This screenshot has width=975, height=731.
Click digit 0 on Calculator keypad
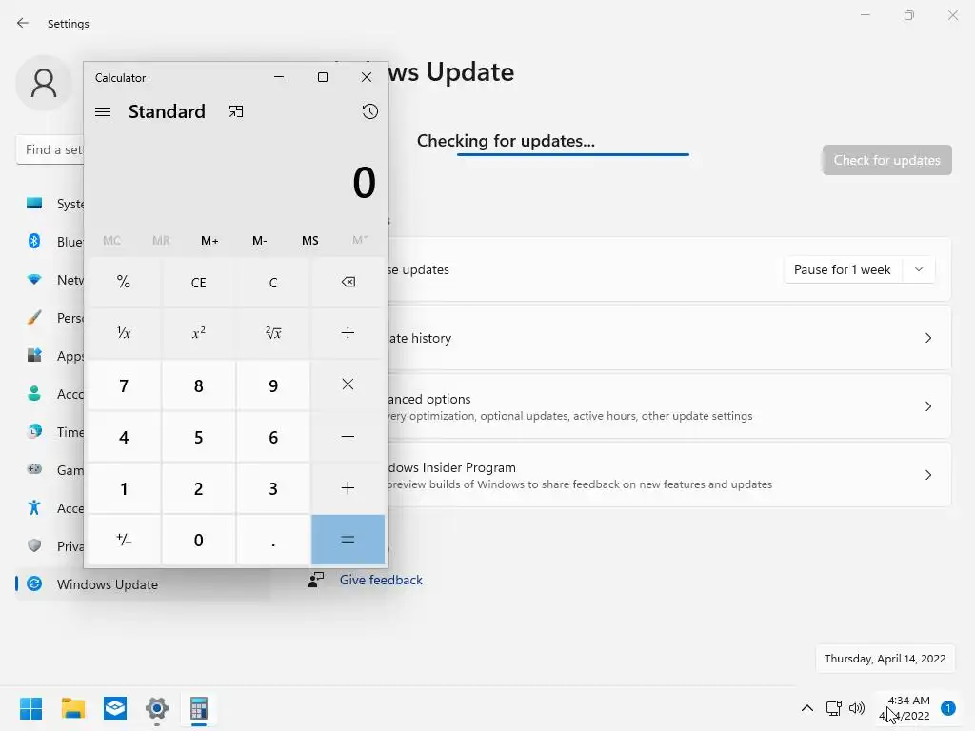pos(198,540)
